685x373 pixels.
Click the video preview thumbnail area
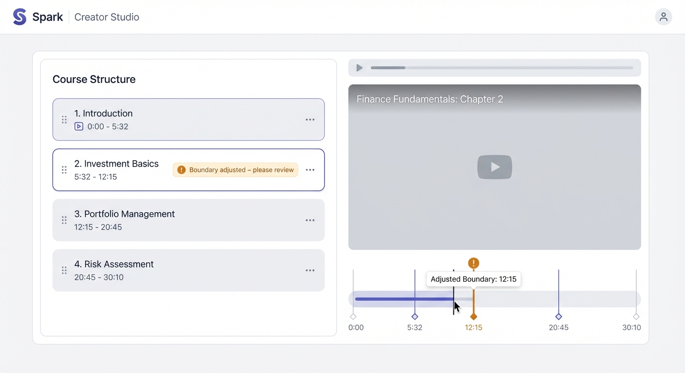(495, 167)
